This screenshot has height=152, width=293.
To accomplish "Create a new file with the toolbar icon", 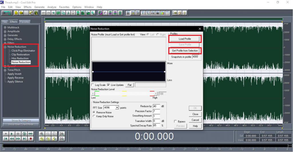I will point(16,13).
